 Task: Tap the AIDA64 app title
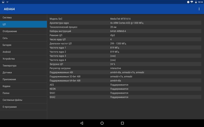click(x=9, y=9)
